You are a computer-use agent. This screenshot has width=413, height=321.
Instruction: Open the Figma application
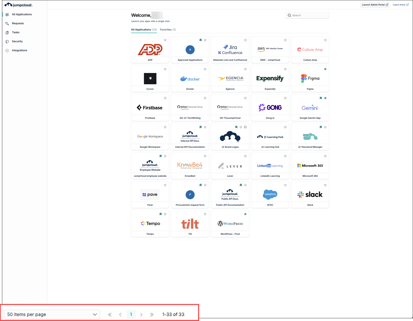(310, 78)
